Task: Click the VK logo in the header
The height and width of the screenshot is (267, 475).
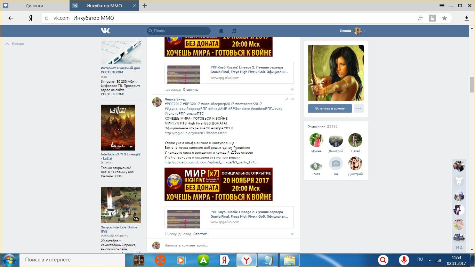Action: pos(105,31)
